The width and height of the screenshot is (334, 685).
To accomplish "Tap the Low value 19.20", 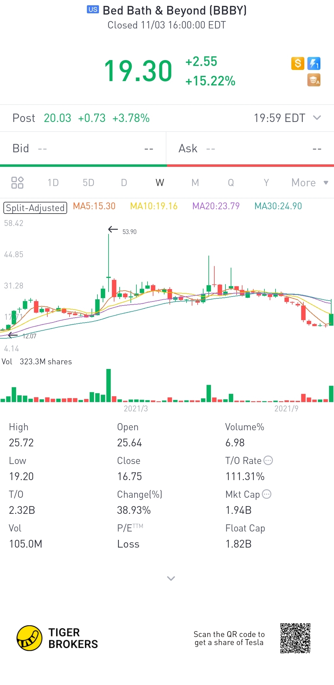I will tap(21, 476).
